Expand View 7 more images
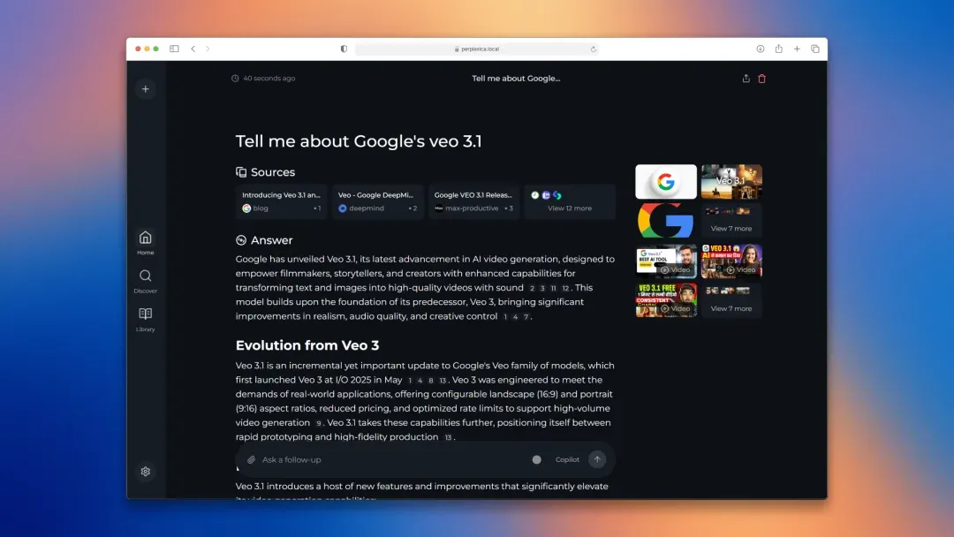 [731, 221]
